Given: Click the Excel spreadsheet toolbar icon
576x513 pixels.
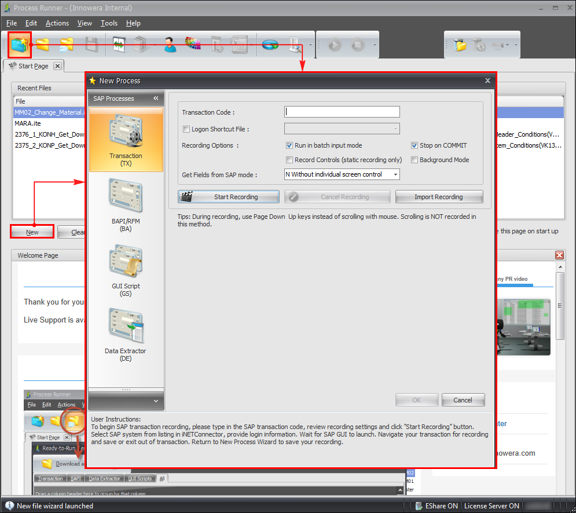Looking at the screenshot, I should click(239, 45).
